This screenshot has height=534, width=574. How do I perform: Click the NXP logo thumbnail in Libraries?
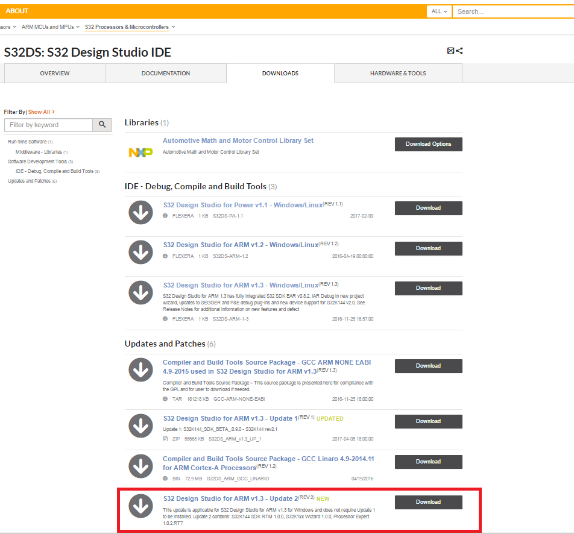coord(140,152)
